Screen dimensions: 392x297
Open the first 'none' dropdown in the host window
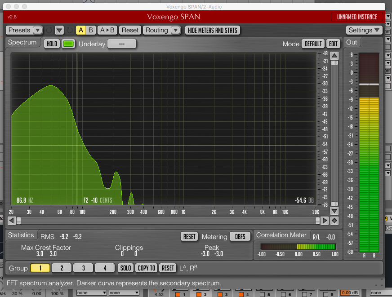click(92, 293)
